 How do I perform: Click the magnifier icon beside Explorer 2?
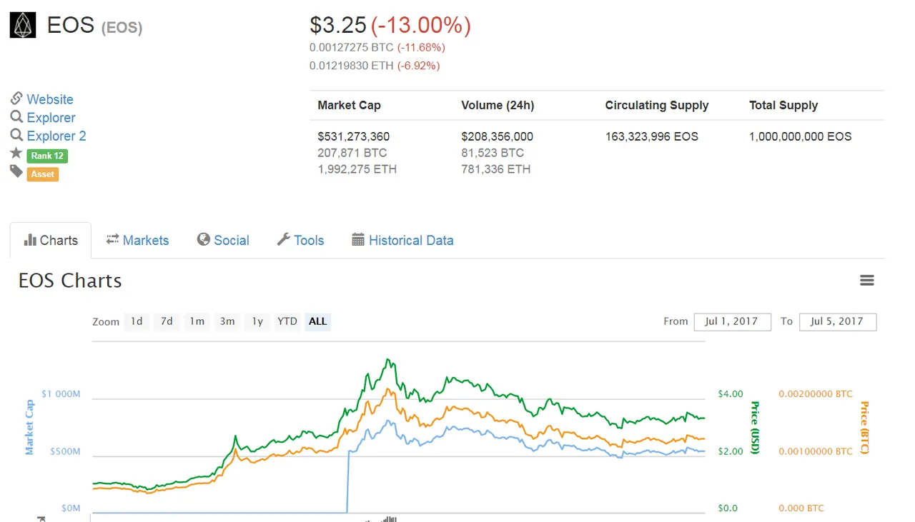pyautogui.click(x=16, y=135)
